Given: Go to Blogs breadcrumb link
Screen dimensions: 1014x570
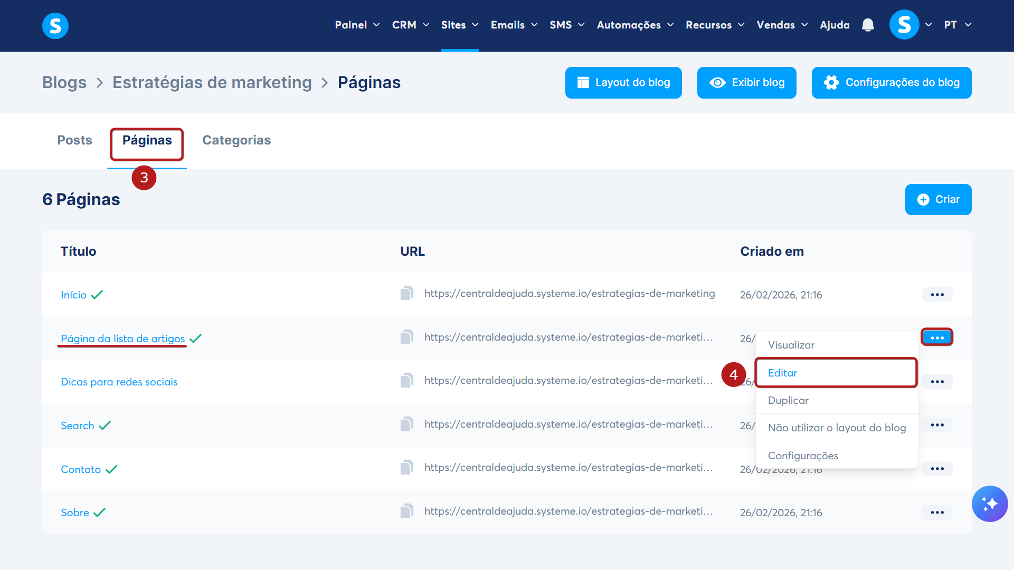Looking at the screenshot, I should tap(64, 83).
